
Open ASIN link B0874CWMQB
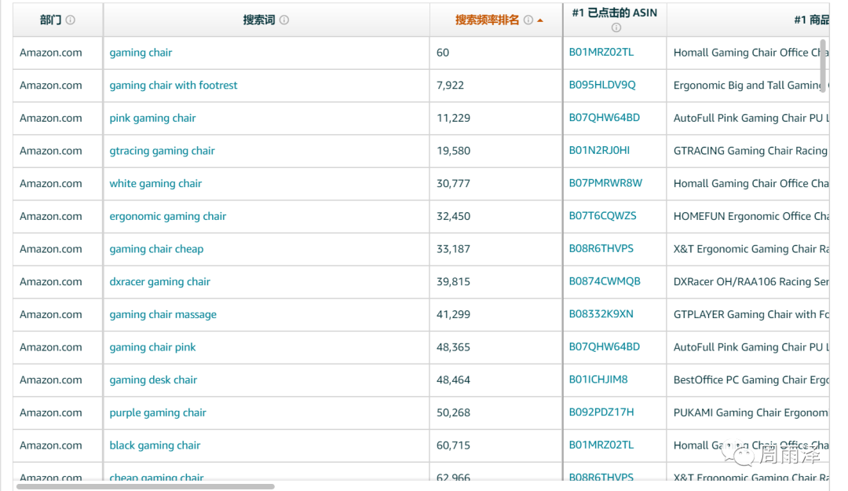[x=604, y=281]
